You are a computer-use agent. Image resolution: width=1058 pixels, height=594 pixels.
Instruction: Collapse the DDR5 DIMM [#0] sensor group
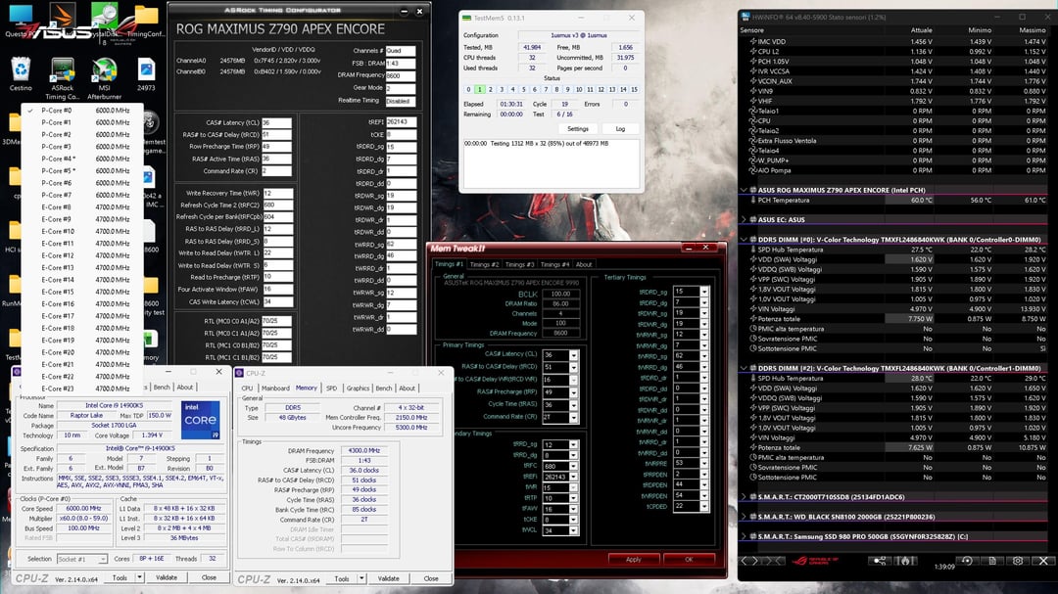[x=745, y=240]
